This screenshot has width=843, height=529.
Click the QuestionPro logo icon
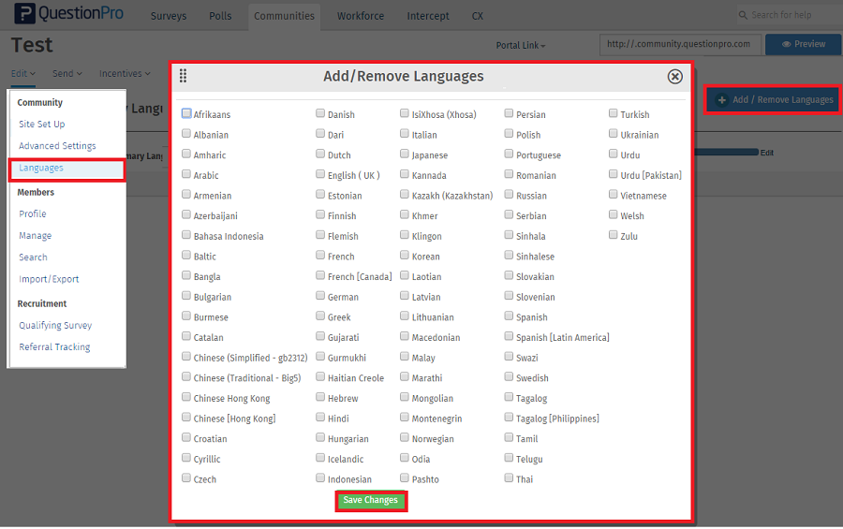tap(24, 13)
